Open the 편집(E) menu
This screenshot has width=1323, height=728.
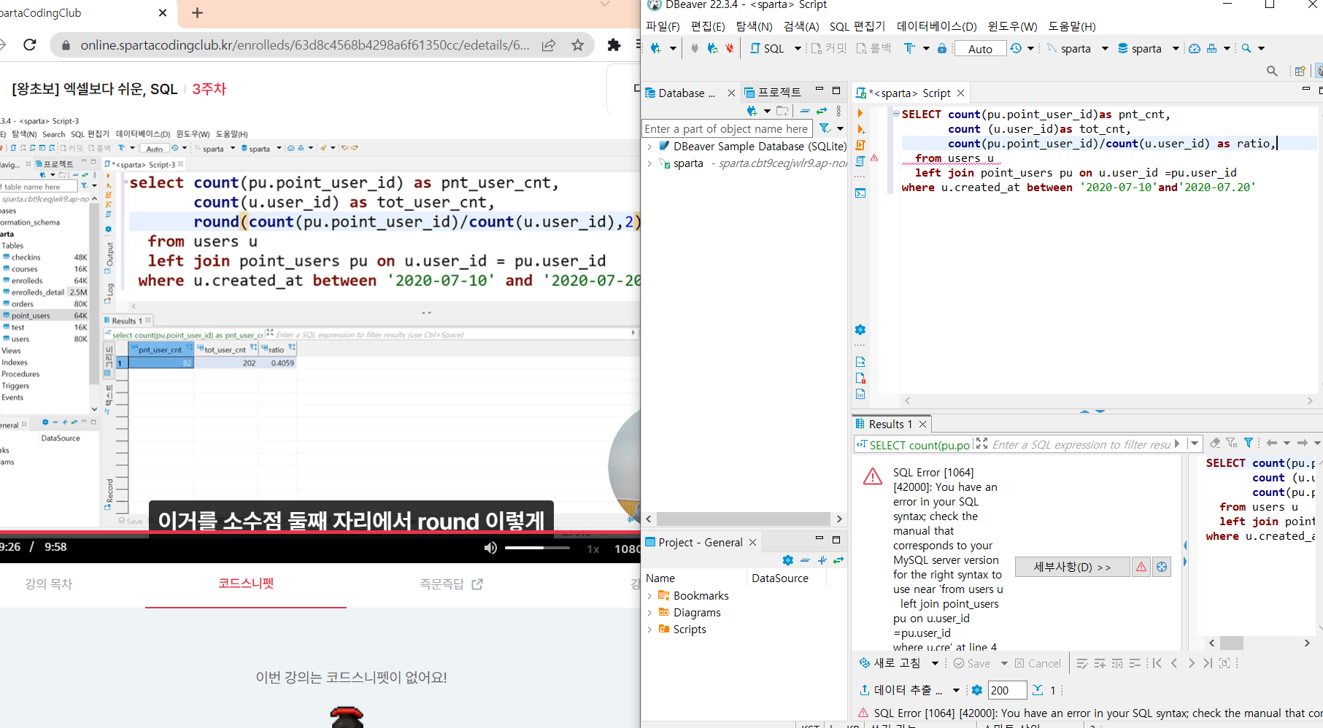pos(708,26)
